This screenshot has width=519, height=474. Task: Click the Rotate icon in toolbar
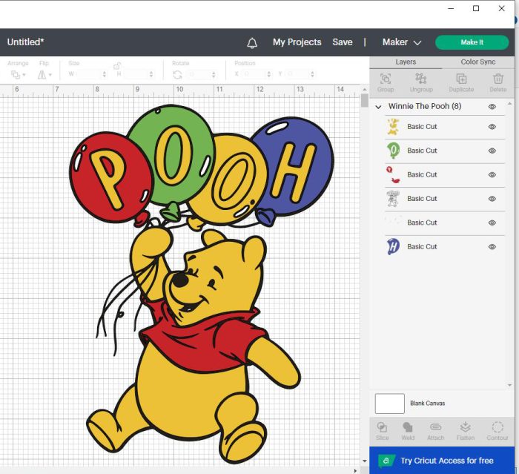click(x=178, y=74)
